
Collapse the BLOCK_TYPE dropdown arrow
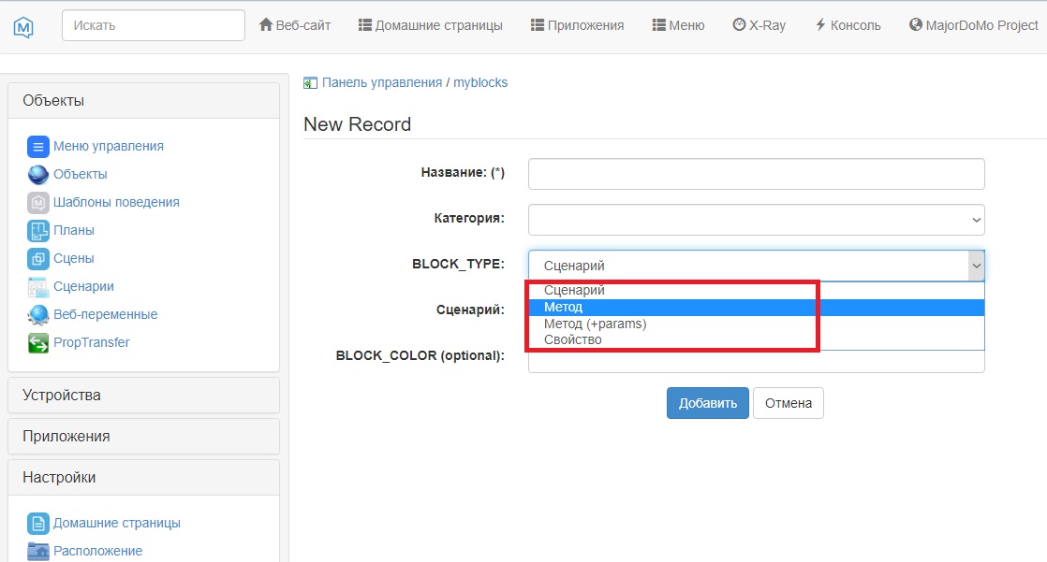click(976, 266)
